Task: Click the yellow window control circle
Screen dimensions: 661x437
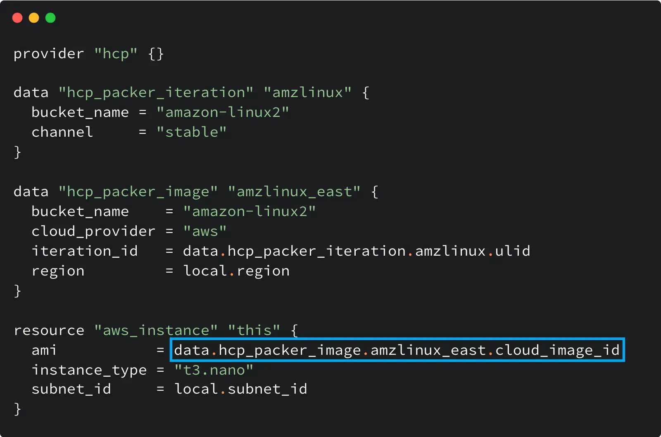Action: click(33, 18)
